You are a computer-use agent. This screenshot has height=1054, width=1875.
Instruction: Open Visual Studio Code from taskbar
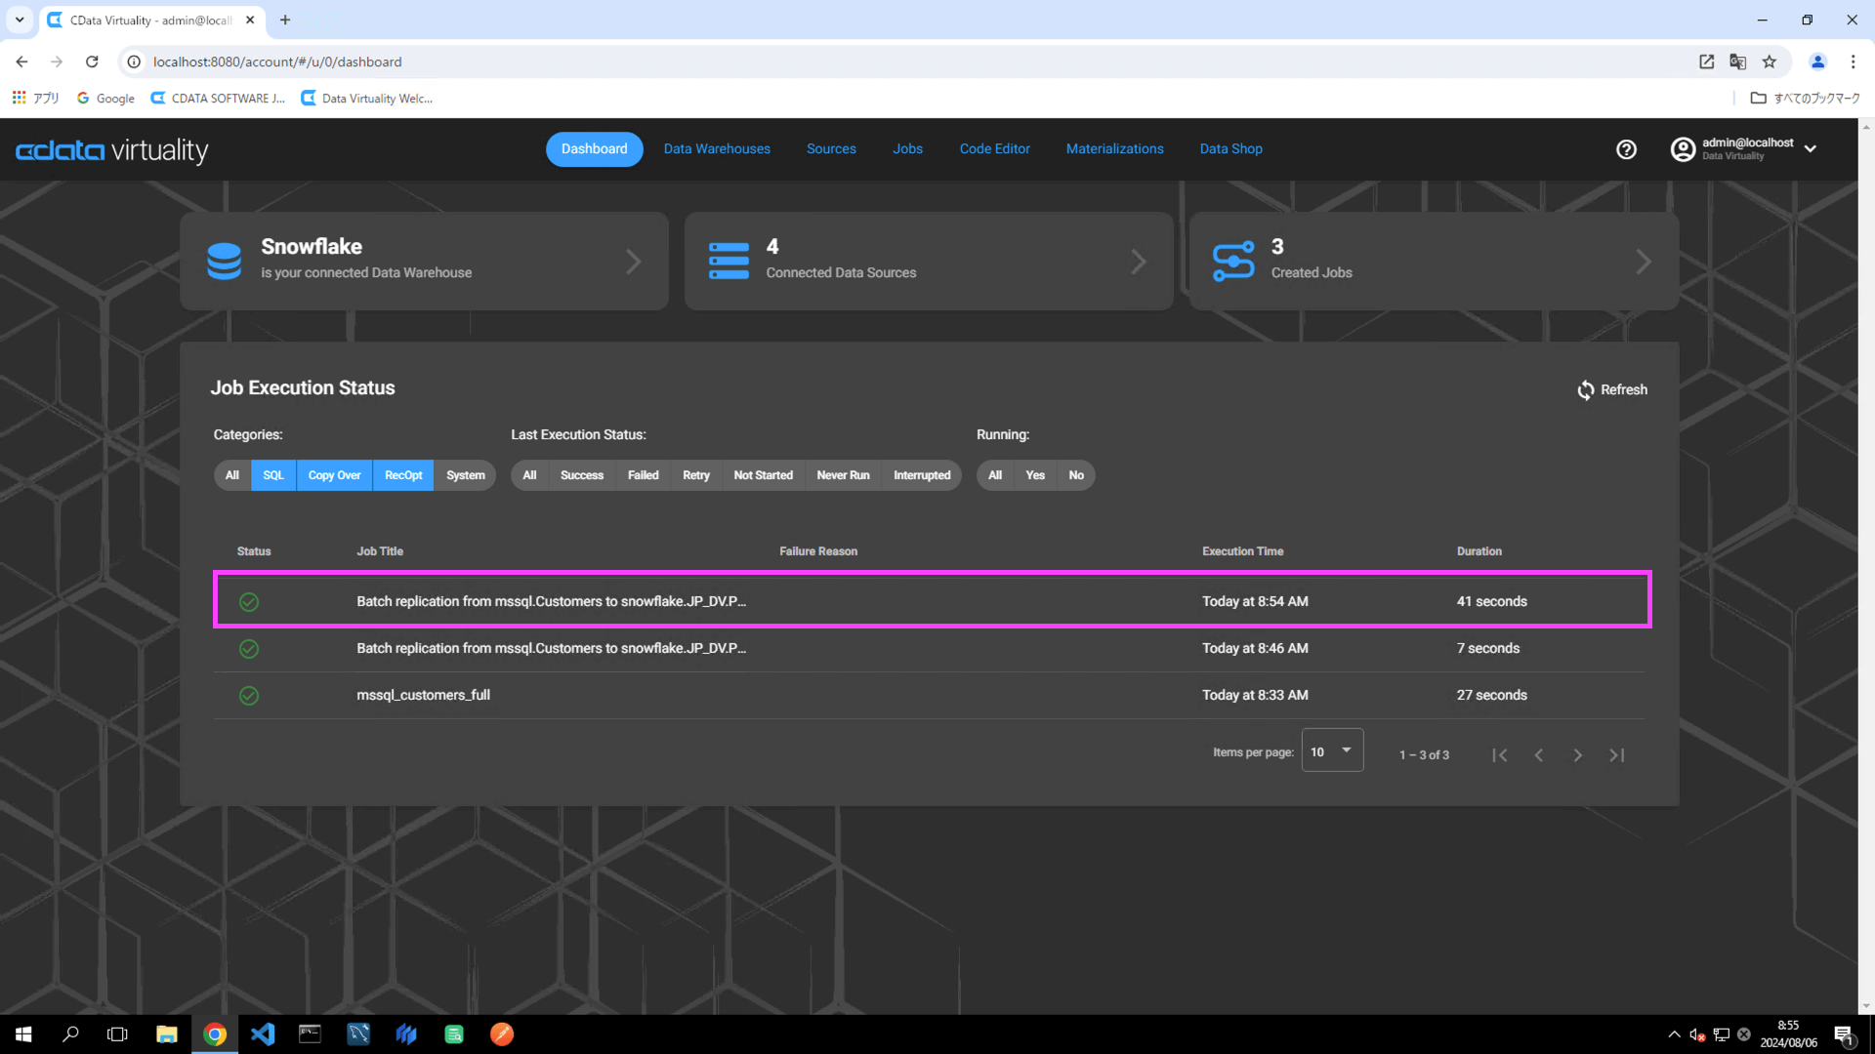263,1034
